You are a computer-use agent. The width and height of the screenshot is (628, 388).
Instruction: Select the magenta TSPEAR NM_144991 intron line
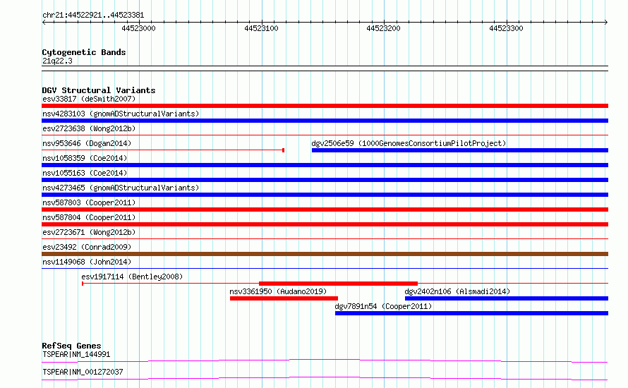tap(325, 360)
